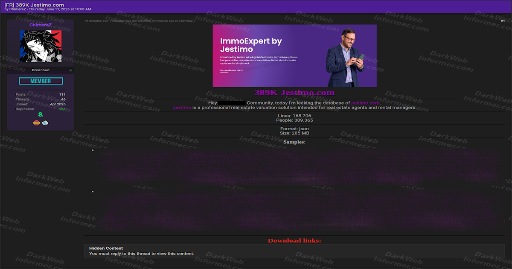Click the 'Download links:' heading
This screenshot has width=512, height=269.
point(294,241)
